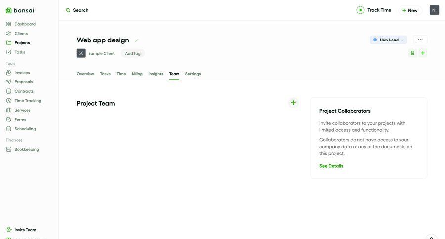Open the Dashboard icon in sidebar
This screenshot has height=239, width=445.
9,24
